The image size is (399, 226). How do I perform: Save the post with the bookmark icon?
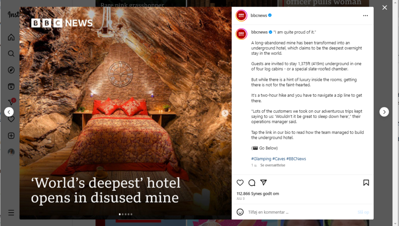366,183
